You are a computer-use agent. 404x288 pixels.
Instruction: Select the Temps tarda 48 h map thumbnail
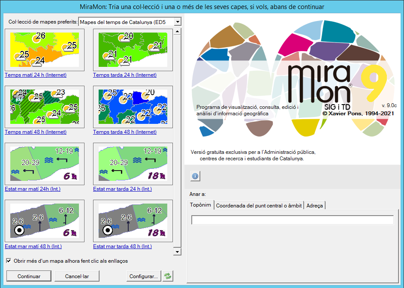[133, 107]
